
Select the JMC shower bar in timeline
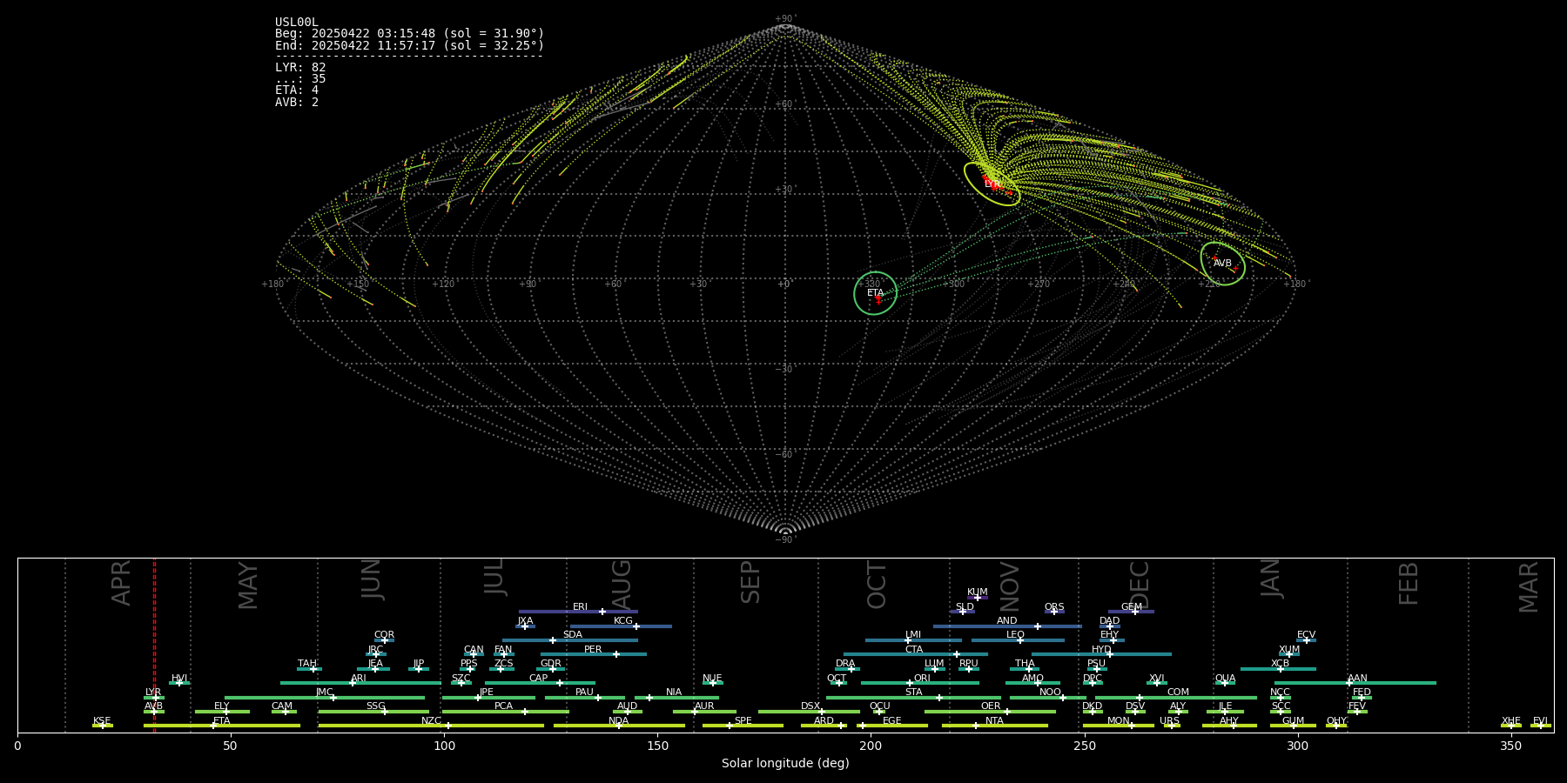coord(325,697)
